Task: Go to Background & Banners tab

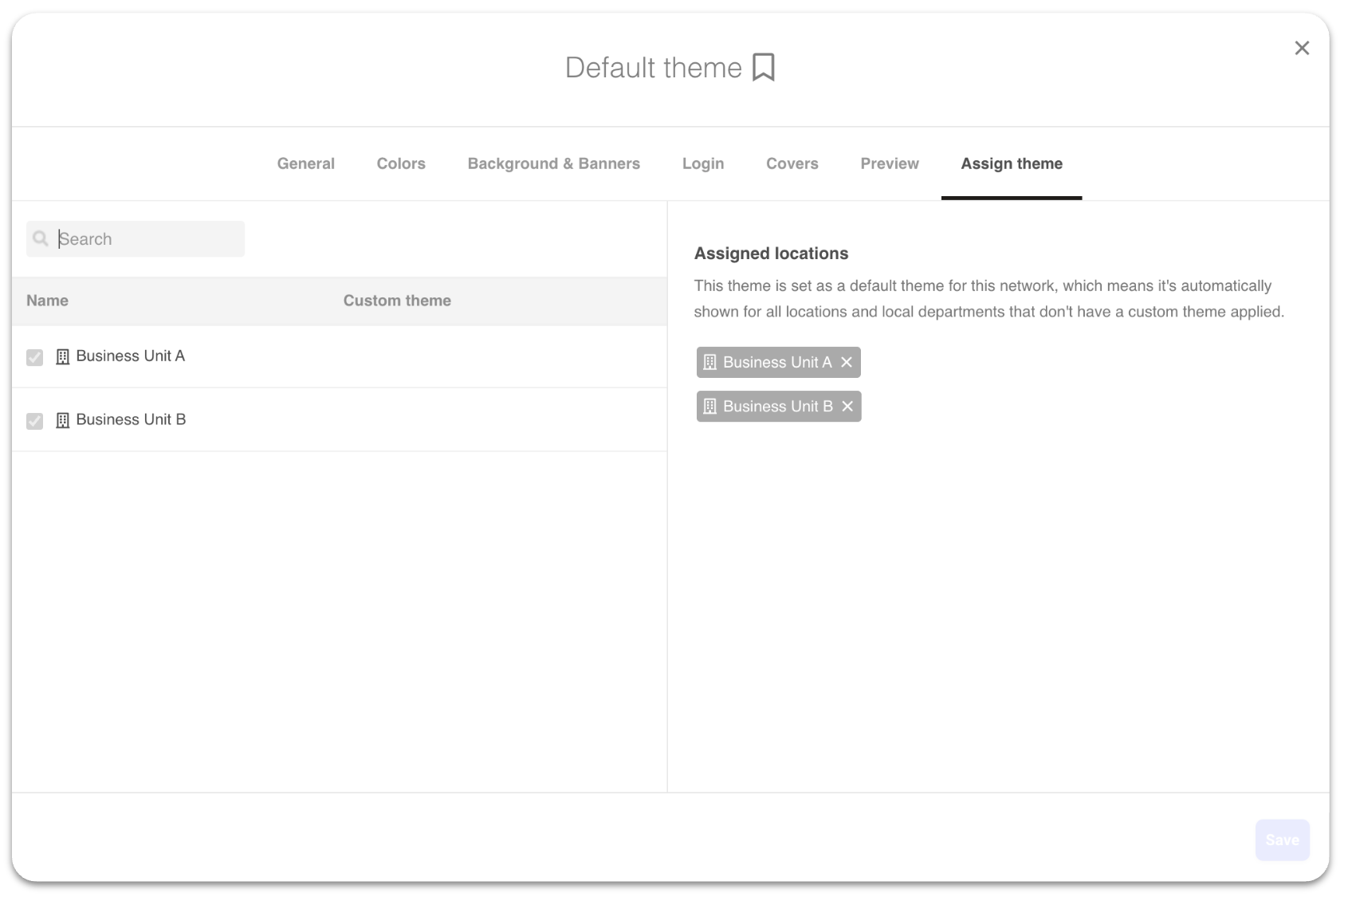Action: 554,163
